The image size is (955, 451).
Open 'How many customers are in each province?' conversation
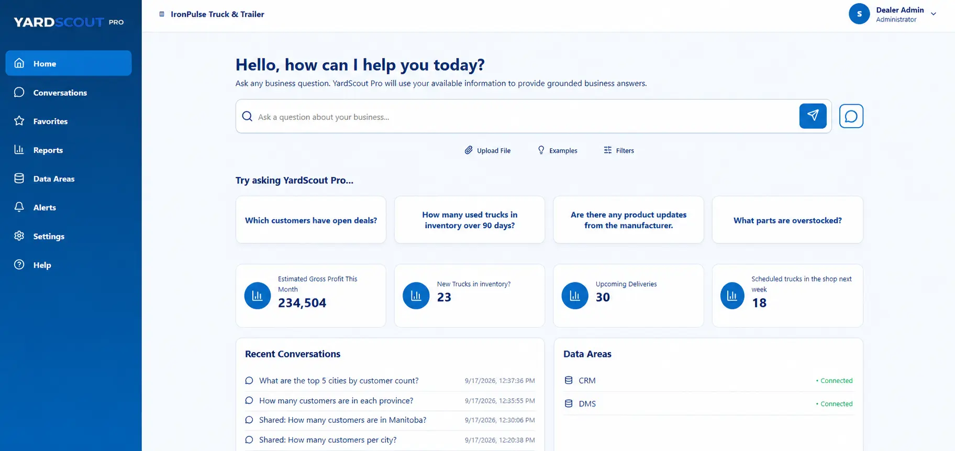tap(390, 400)
